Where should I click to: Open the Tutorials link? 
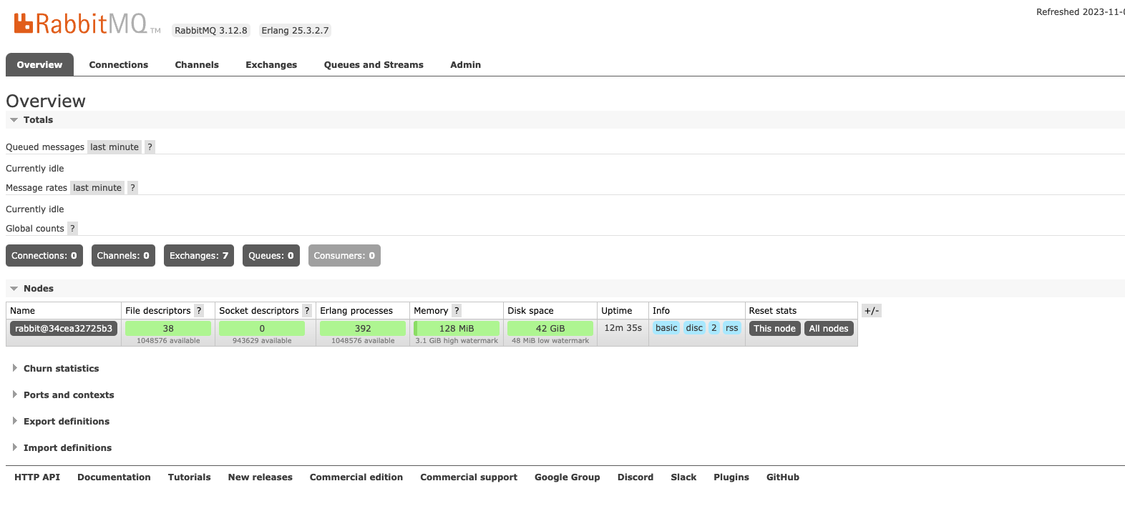189,477
